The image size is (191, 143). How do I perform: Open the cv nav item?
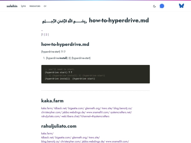(x=45, y=6)
